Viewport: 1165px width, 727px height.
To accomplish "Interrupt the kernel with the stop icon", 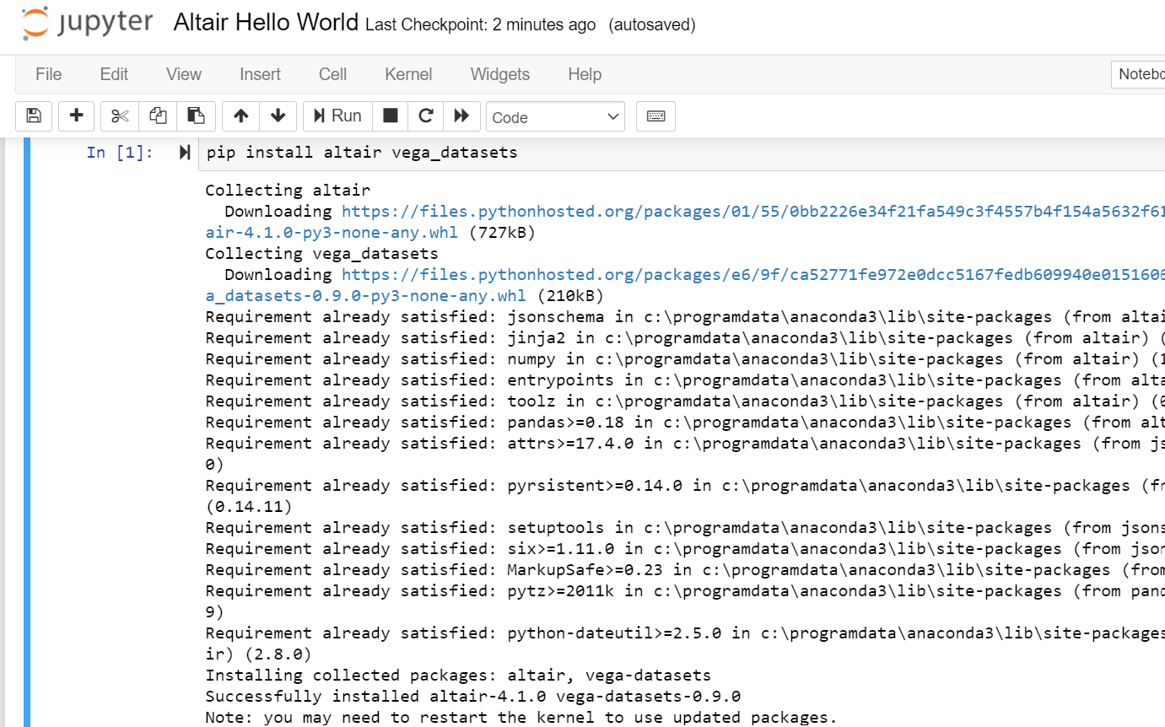I will (390, 116).
